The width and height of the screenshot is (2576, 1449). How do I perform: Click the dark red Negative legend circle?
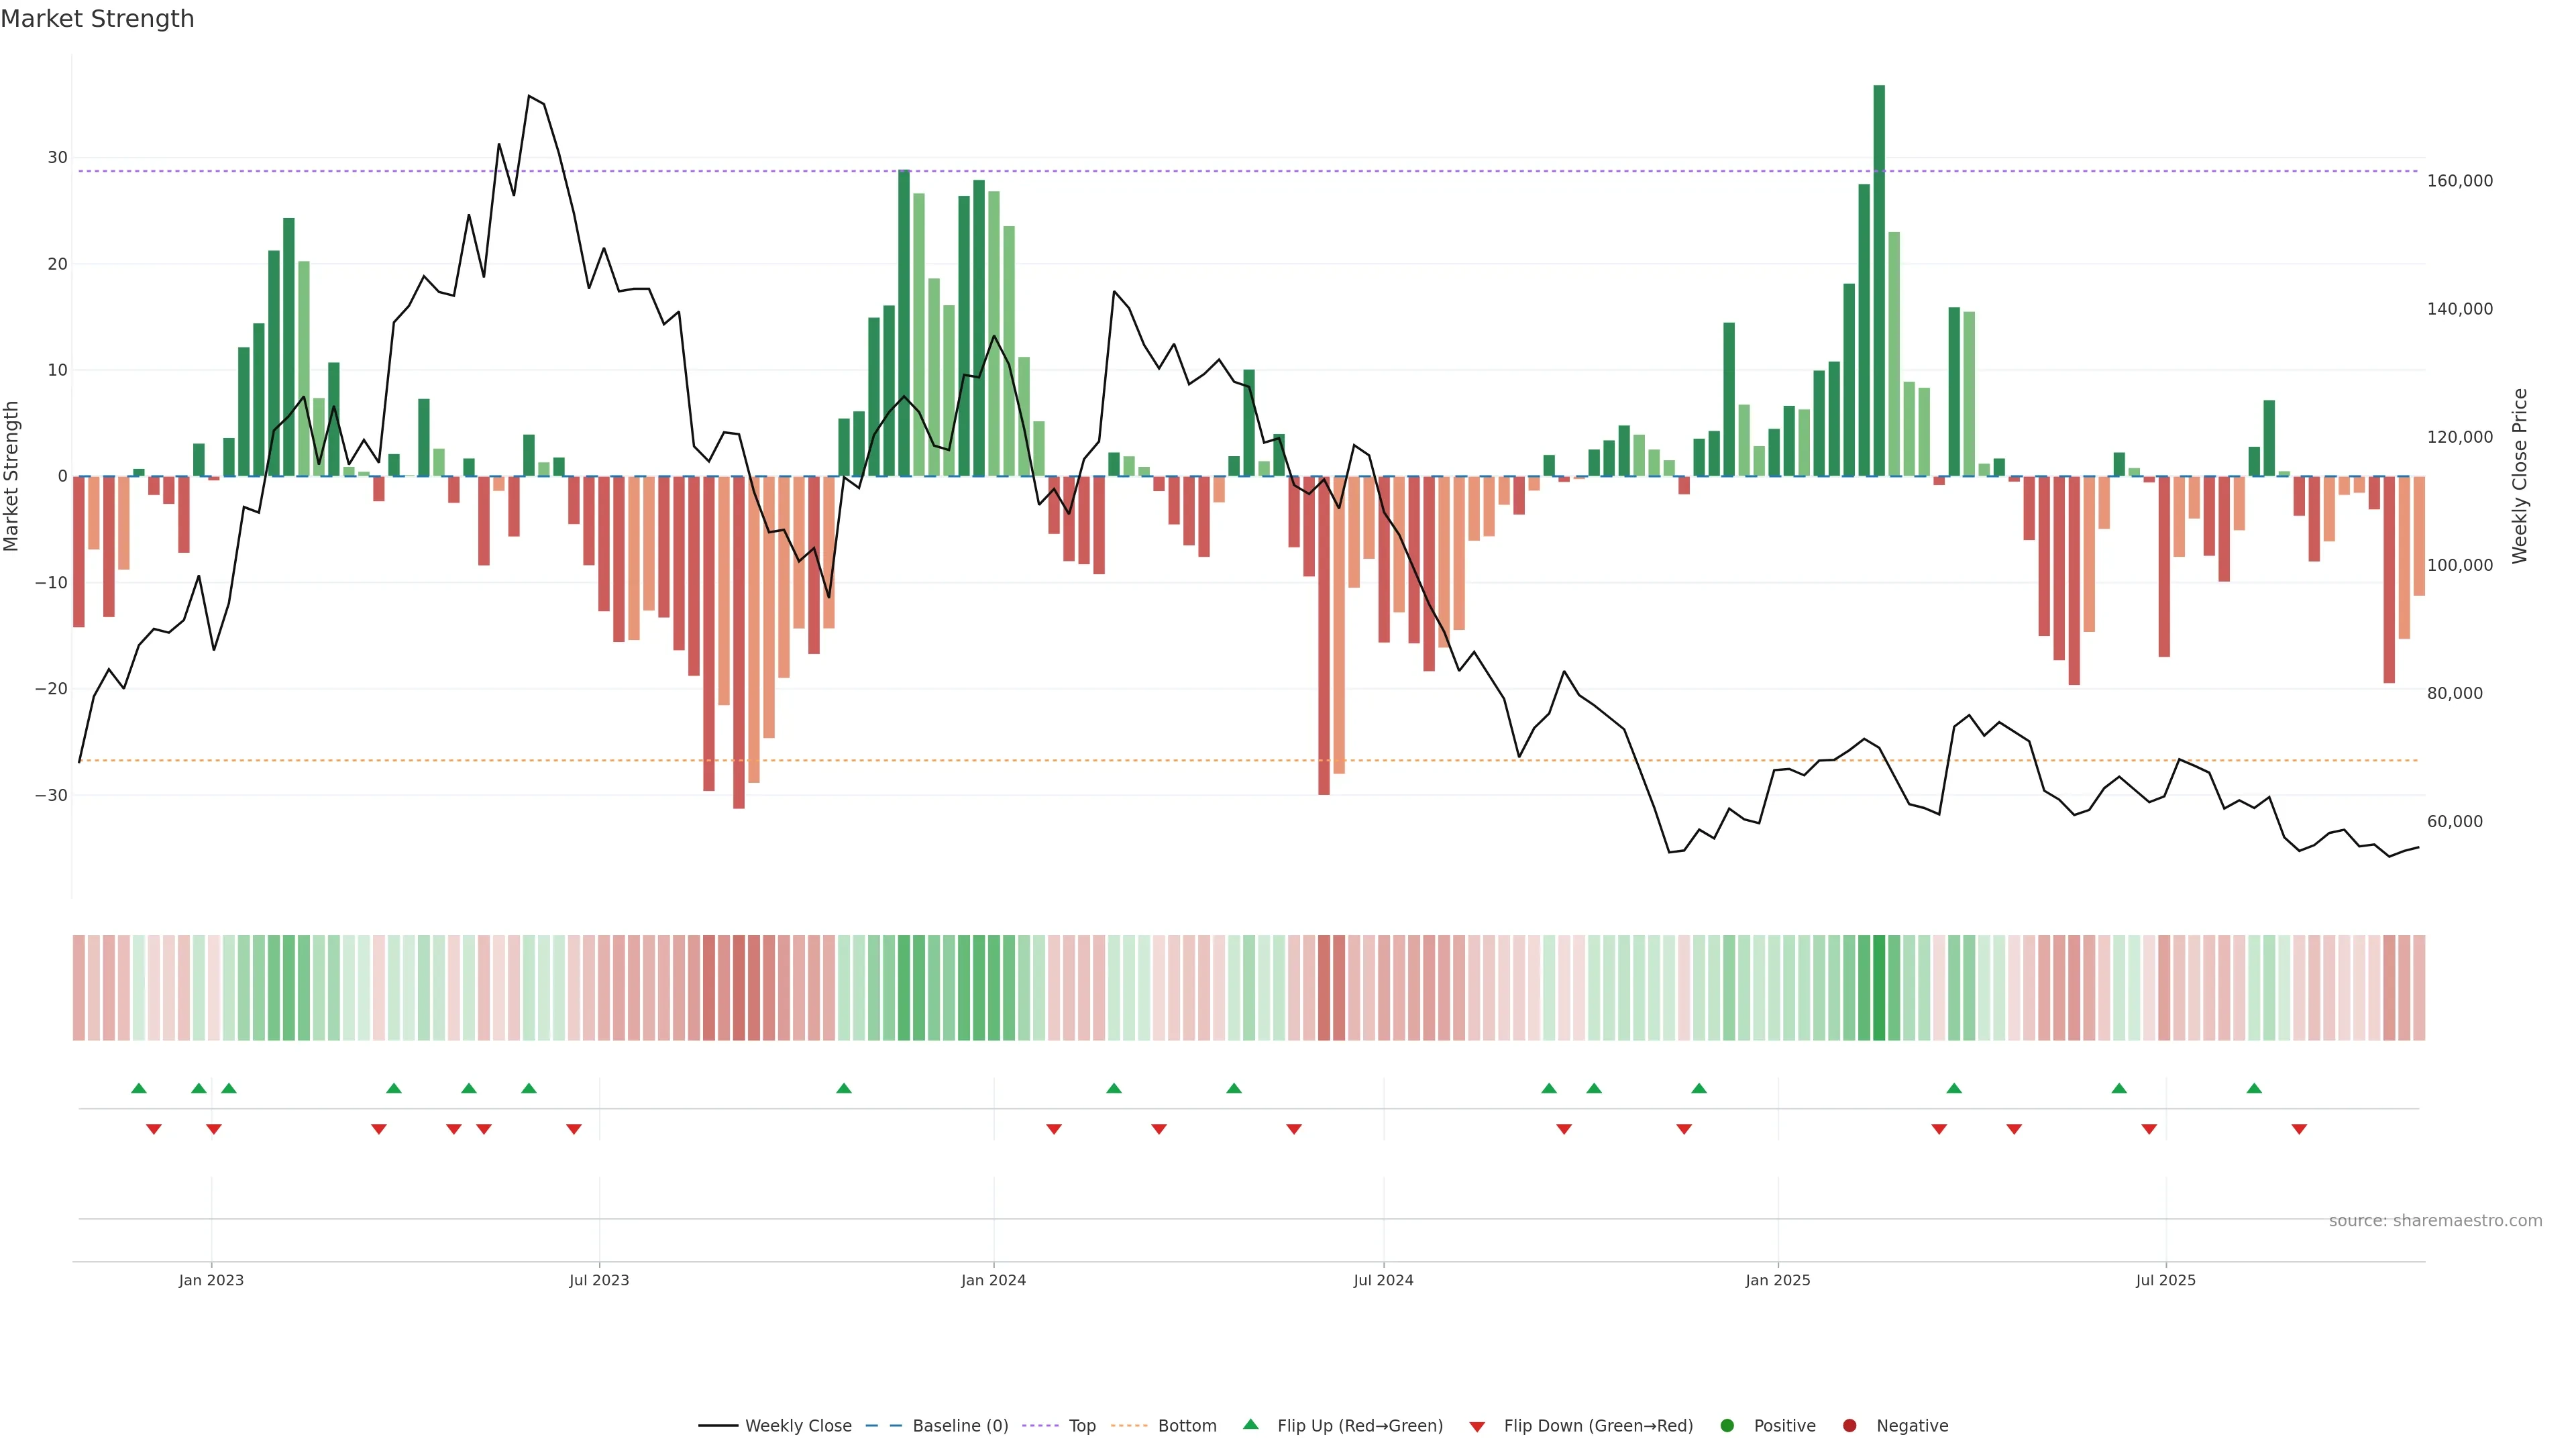click(x=1849, y=1425)
